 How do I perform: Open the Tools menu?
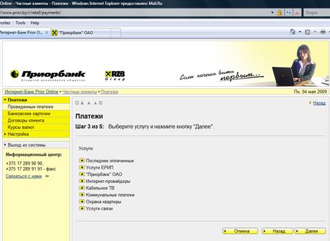click(21, 23)
